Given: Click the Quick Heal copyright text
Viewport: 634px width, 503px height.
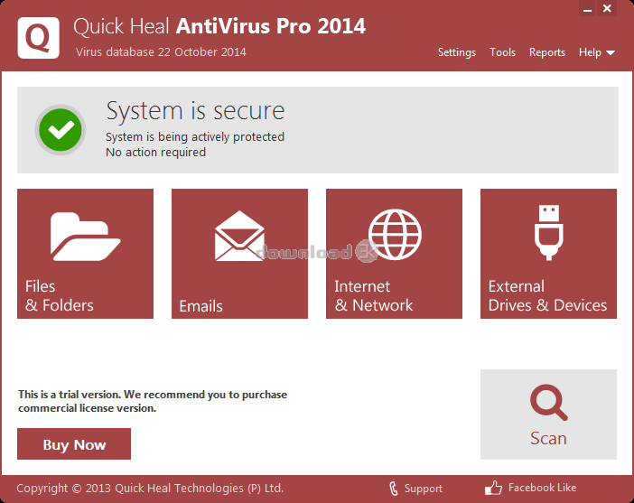Looking at the screenshot, I should [x=150, y=489].
